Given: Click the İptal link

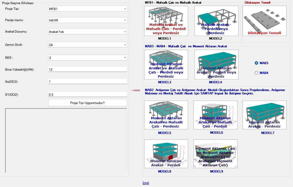Looking at the screenshot, I should [x=146, y=183].
